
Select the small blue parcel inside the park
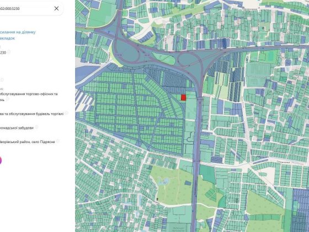(188, 183)
